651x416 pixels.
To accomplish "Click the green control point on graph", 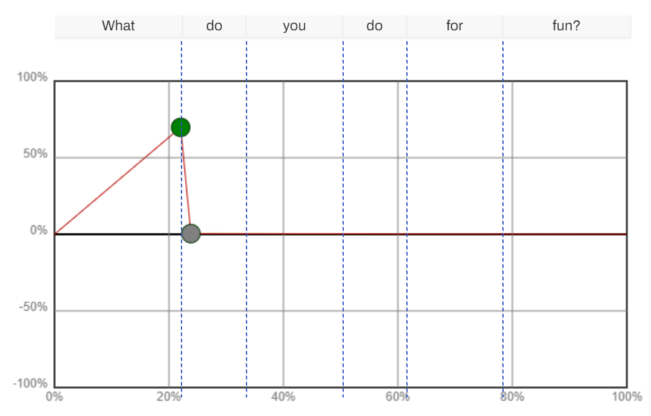I will [x=181, y=128].
